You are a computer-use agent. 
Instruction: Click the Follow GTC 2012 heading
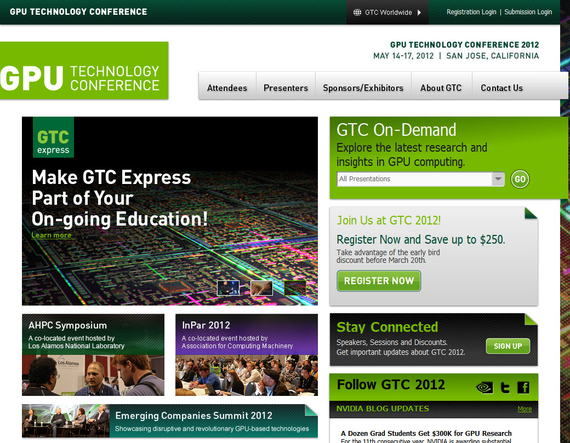[391, 384]
